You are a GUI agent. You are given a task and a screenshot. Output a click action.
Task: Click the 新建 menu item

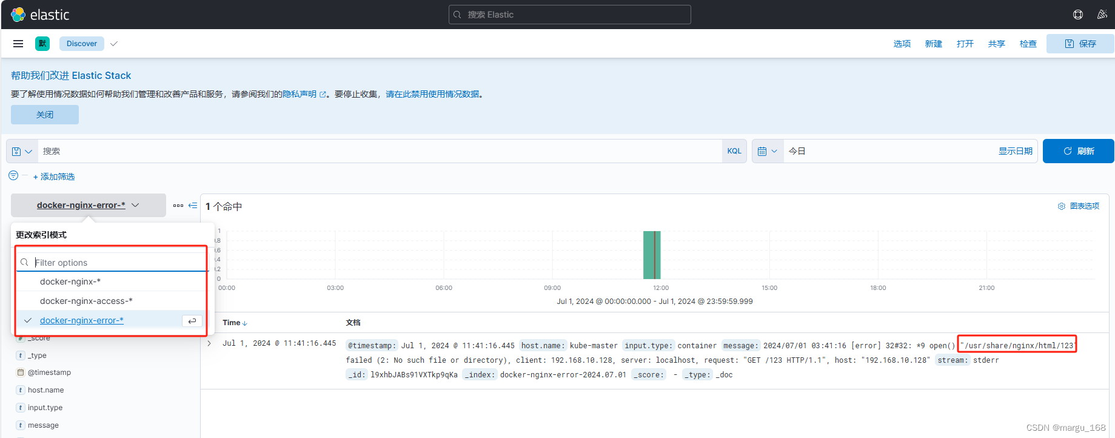point(934,44)
